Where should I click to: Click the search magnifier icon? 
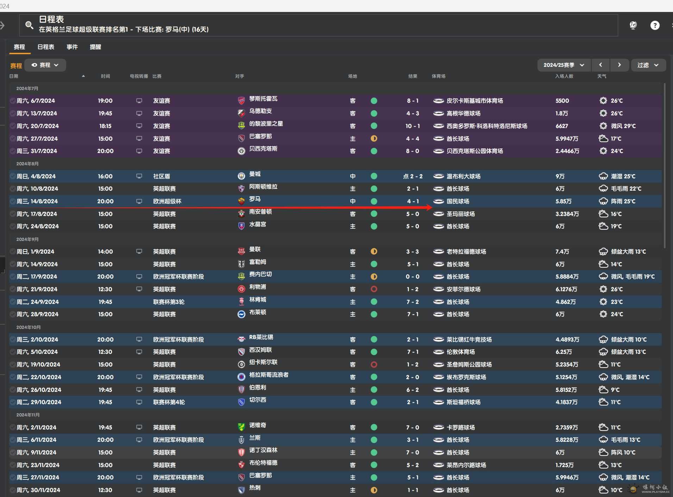pos(29,25)
